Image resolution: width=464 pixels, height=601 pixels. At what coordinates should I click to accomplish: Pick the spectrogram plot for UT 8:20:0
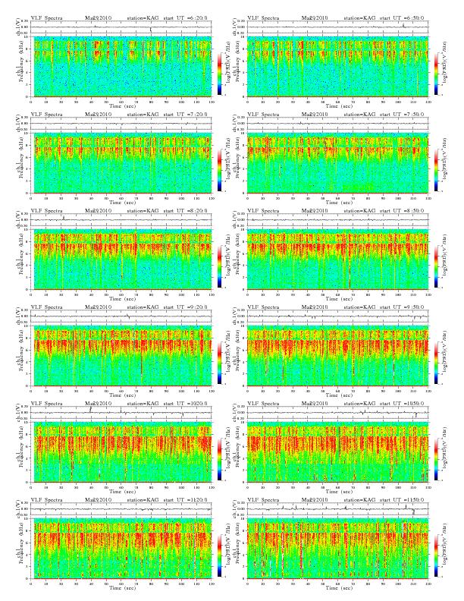[123, 260]
